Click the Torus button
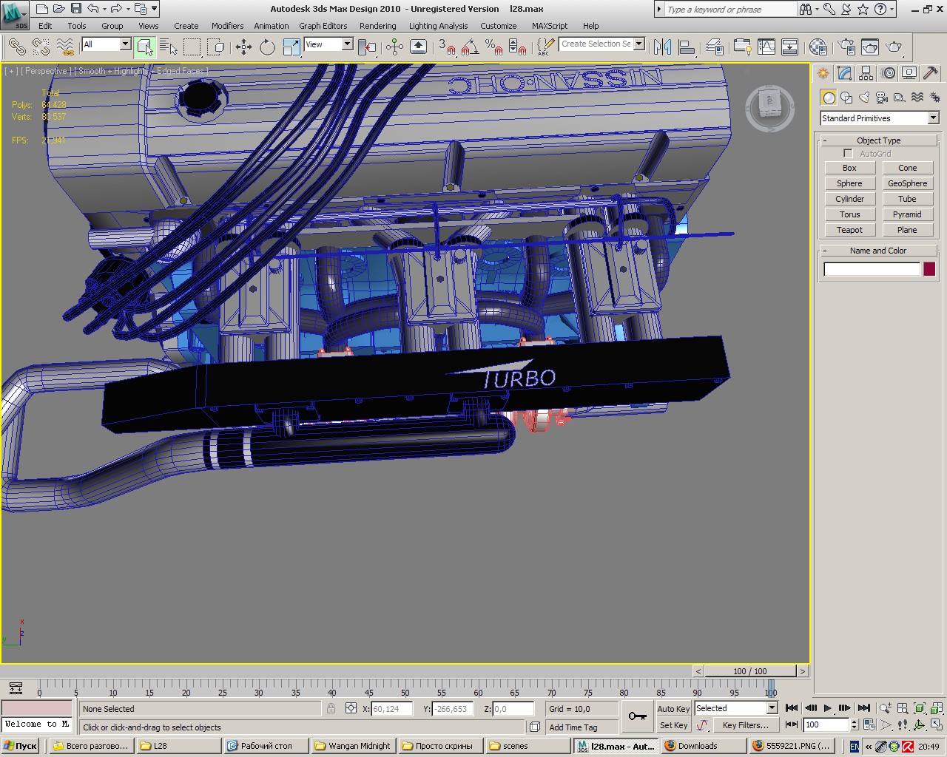The image size is (947, 757). 849,214
